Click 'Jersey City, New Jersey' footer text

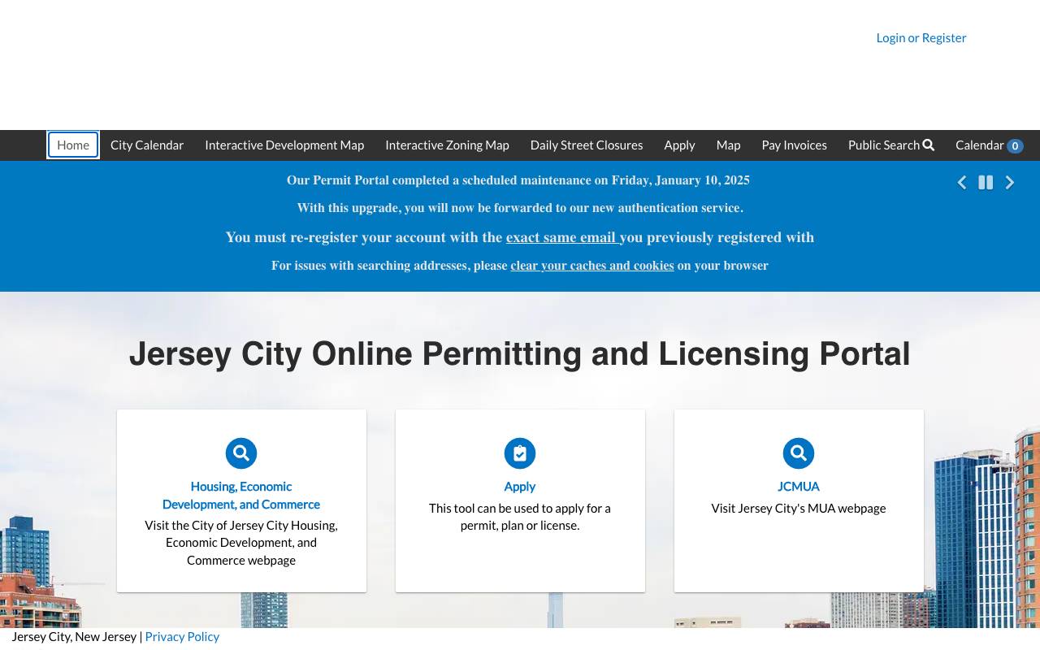point(74,637)
